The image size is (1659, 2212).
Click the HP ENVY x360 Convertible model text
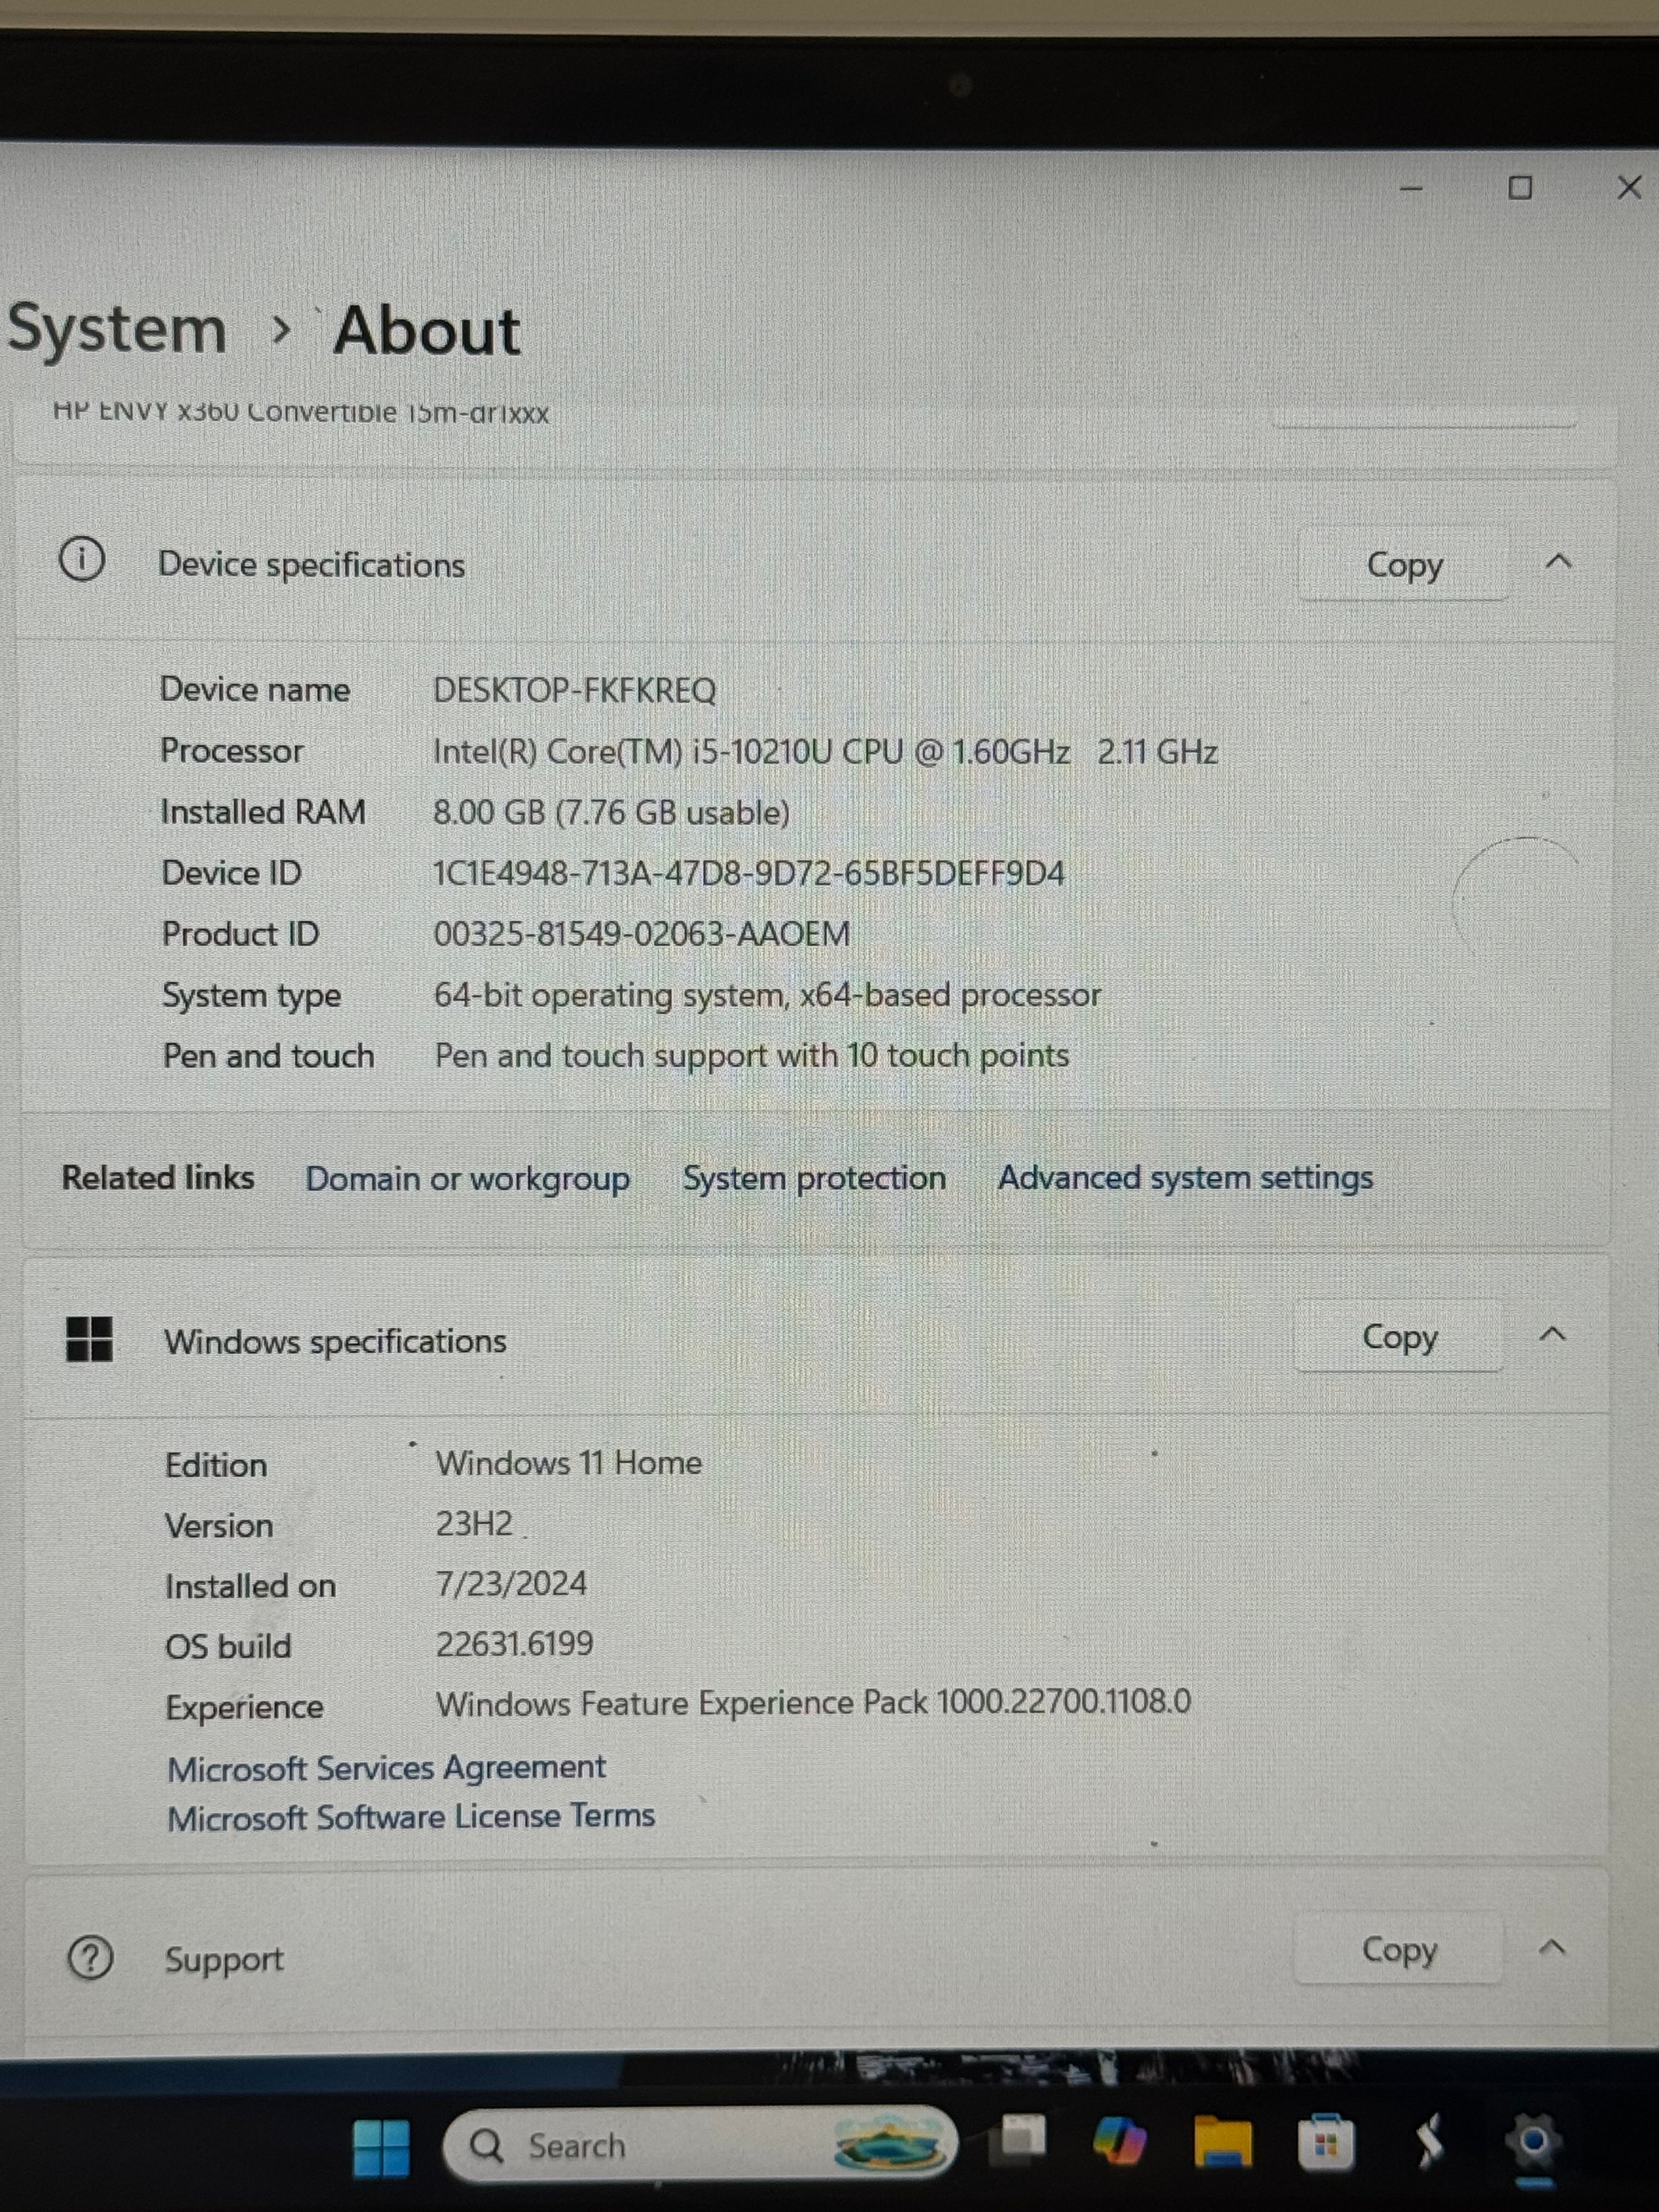[300, 412]
